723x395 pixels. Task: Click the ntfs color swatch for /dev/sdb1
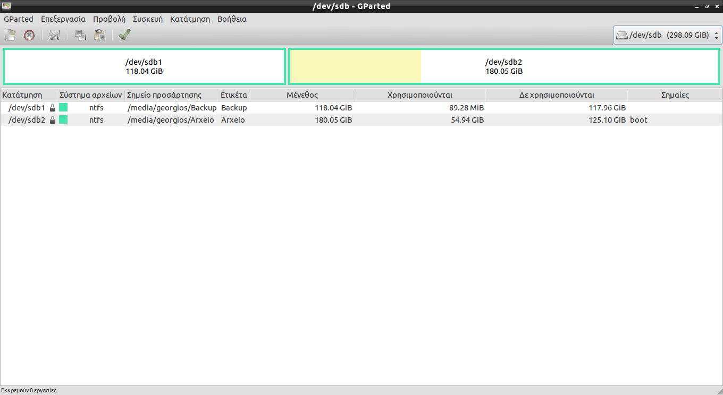pyautogui.click(x=63, y=108)
